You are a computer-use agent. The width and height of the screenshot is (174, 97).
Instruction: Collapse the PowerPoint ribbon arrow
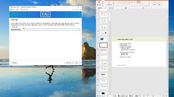click(167, 8)
